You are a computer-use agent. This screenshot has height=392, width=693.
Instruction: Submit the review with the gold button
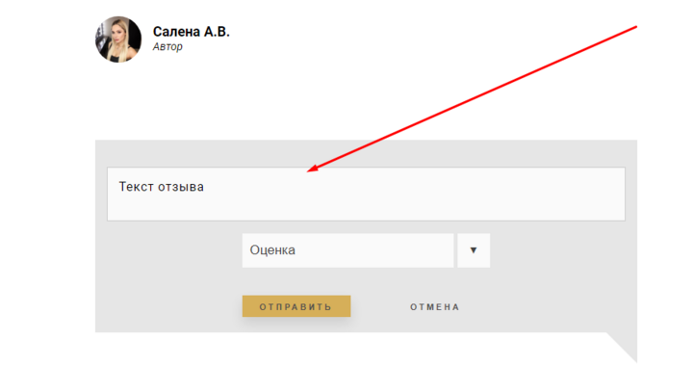pyautogui.click(x=295, y=306)
